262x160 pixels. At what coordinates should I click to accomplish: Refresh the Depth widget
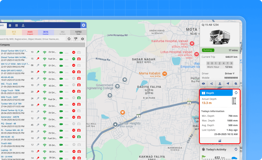pyautogui.click(x=235, y=93)
